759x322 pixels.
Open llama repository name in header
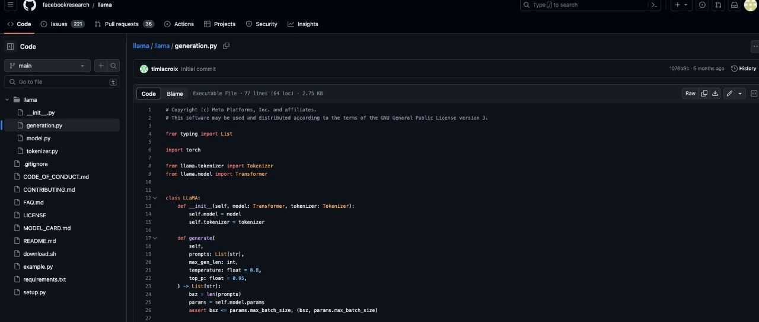click(105, 5)
